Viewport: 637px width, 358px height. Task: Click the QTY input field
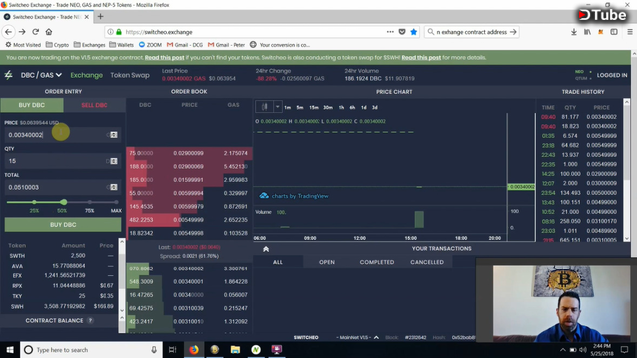(63, 161)
